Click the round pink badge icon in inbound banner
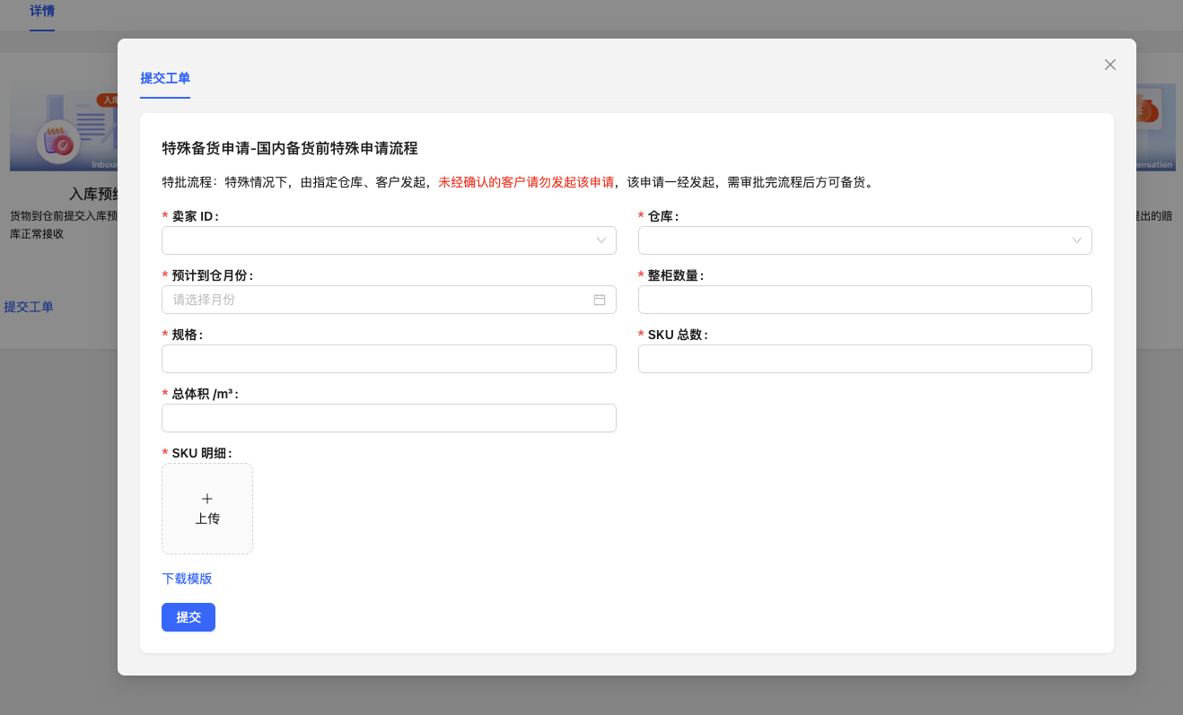This screenshot has width=1183, height=715. coord(57,142)
